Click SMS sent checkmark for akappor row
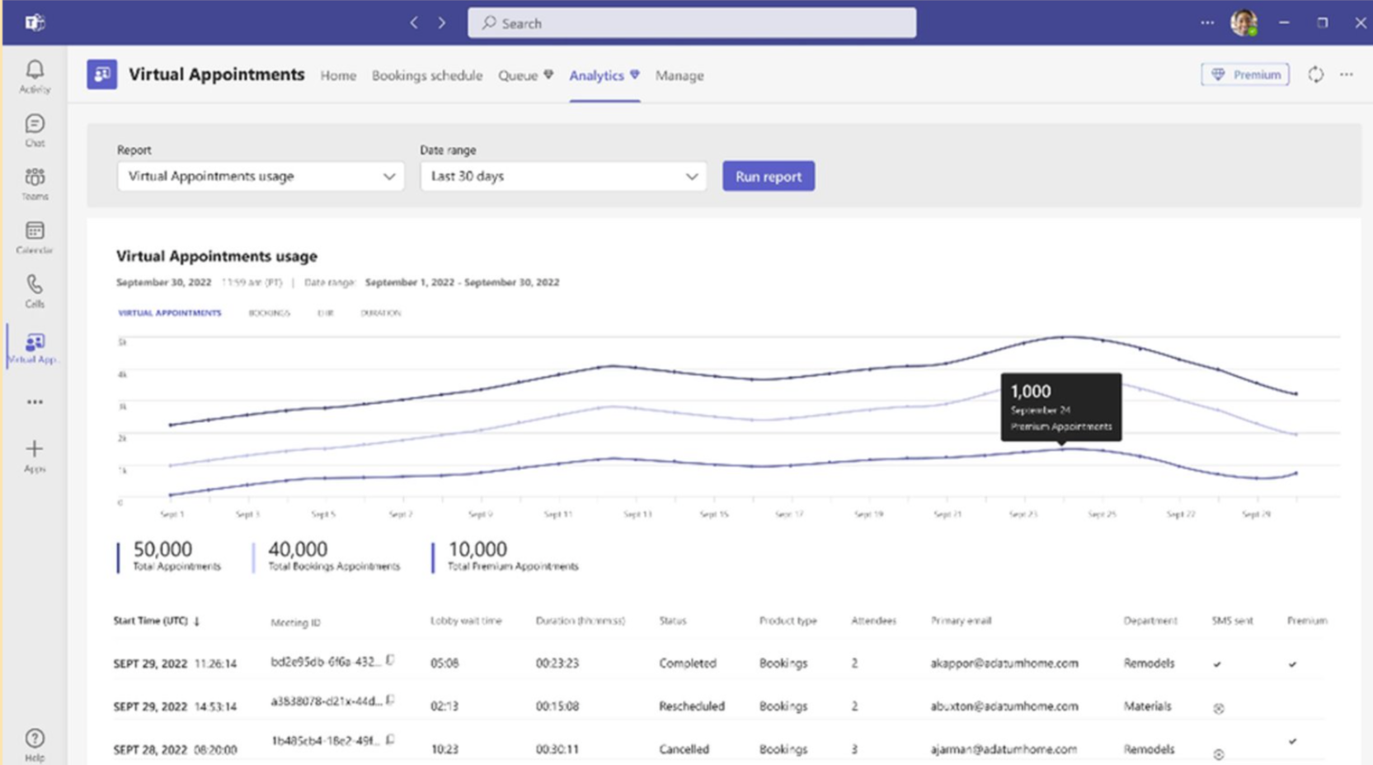Viewport: 1373px width, 765px height. (1217, 664)
